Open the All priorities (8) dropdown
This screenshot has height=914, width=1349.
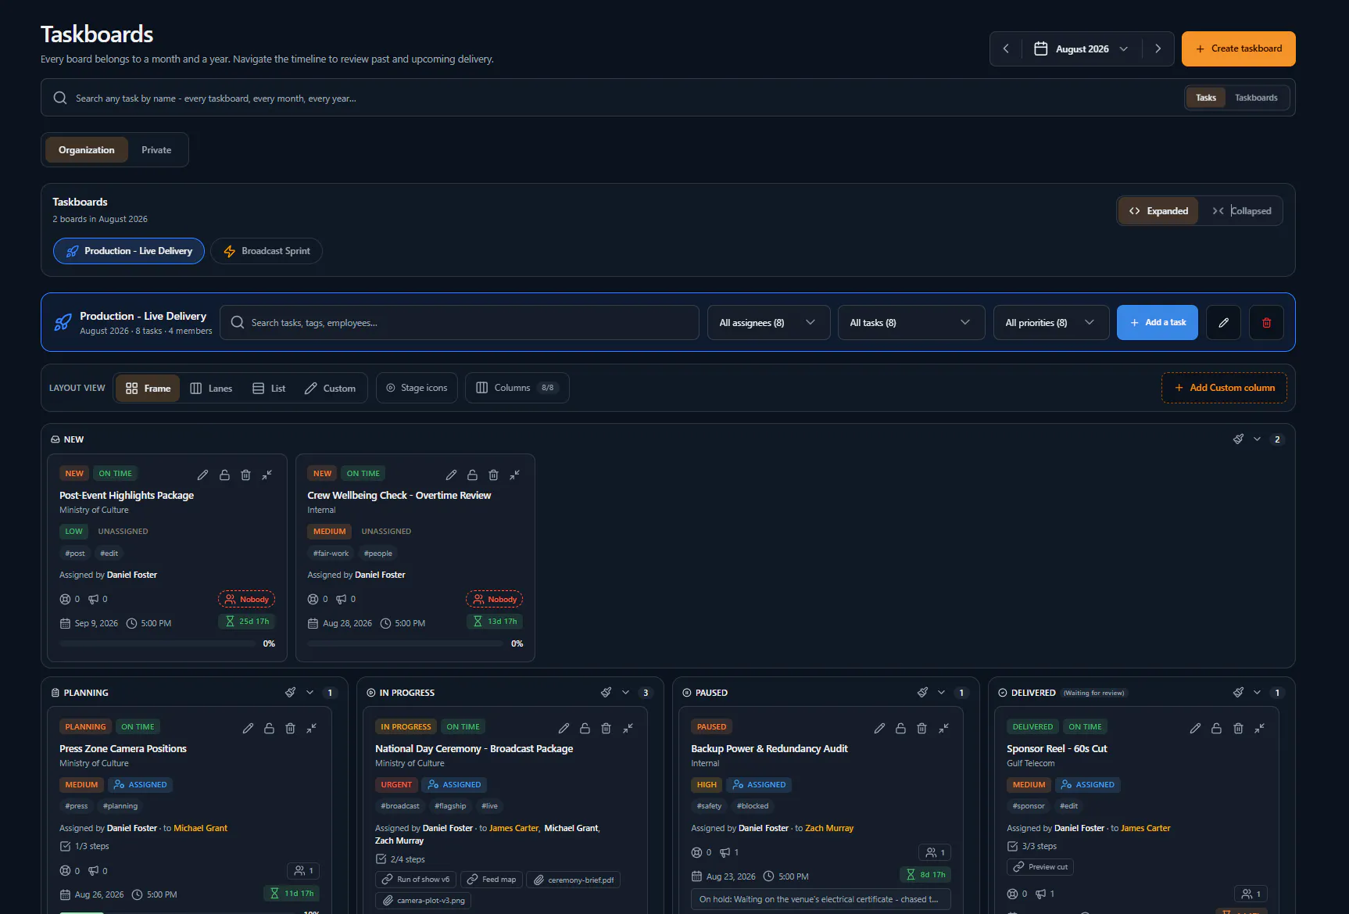[x=1051, y=323]
